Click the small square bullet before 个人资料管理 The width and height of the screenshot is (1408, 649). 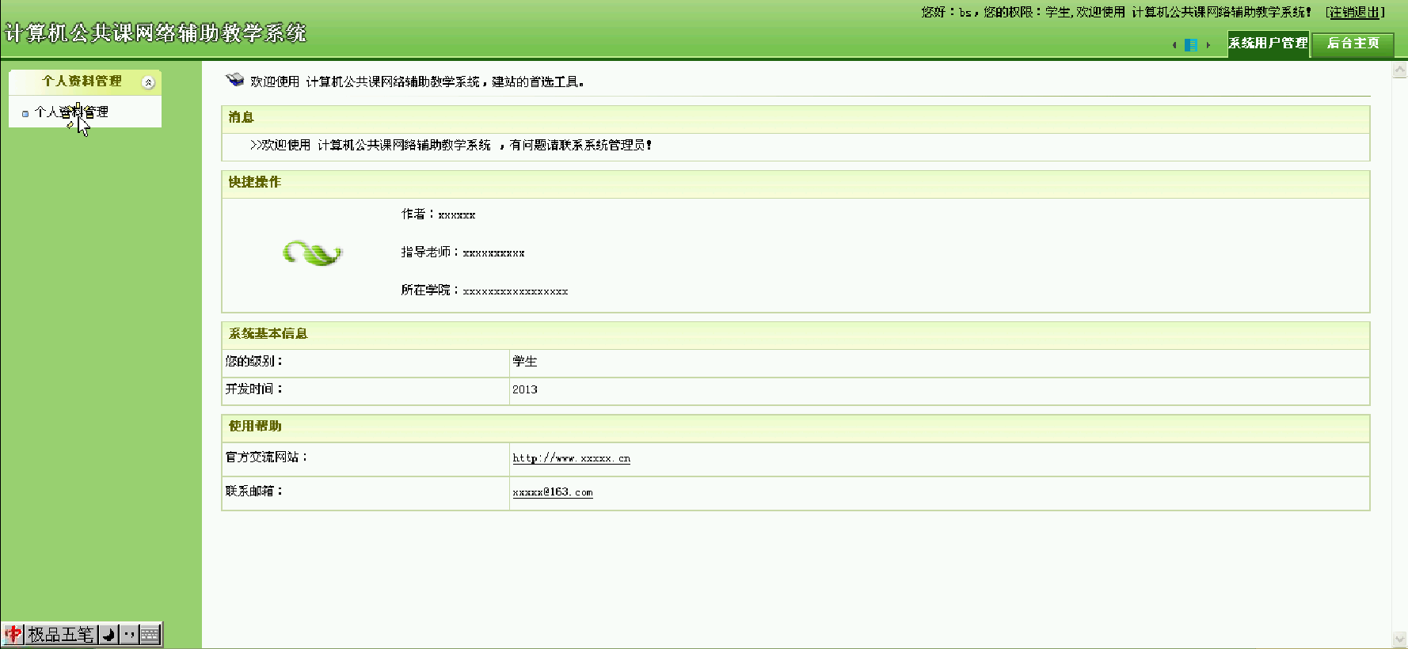coord(25,114)
